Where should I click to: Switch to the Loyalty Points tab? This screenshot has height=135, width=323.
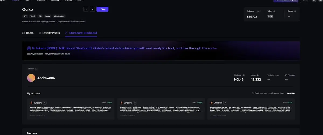tap(49, 33)
